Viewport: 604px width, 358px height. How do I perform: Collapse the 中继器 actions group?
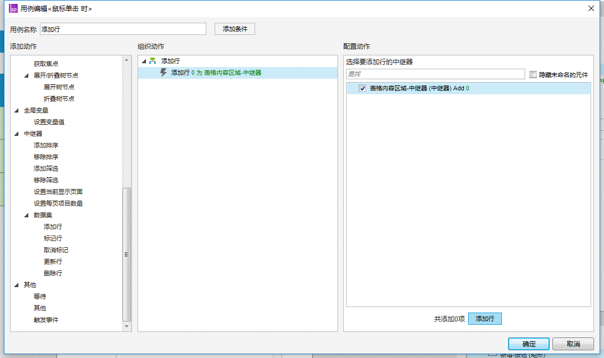click(x=17, y=134)
